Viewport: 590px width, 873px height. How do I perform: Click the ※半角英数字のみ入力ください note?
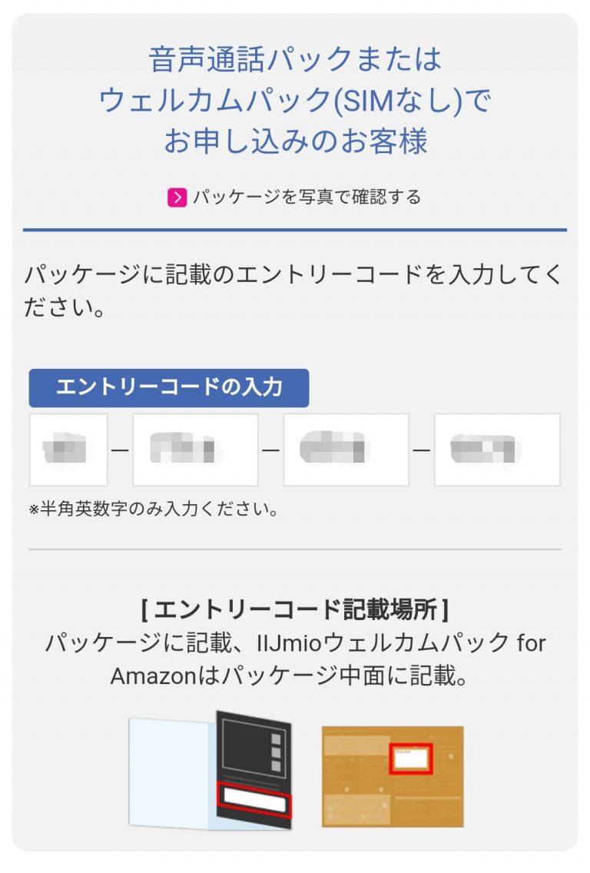(x=154, y=509)
